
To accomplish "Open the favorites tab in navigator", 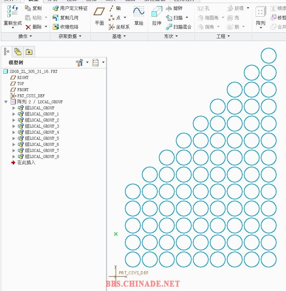I will coord(29,52).
